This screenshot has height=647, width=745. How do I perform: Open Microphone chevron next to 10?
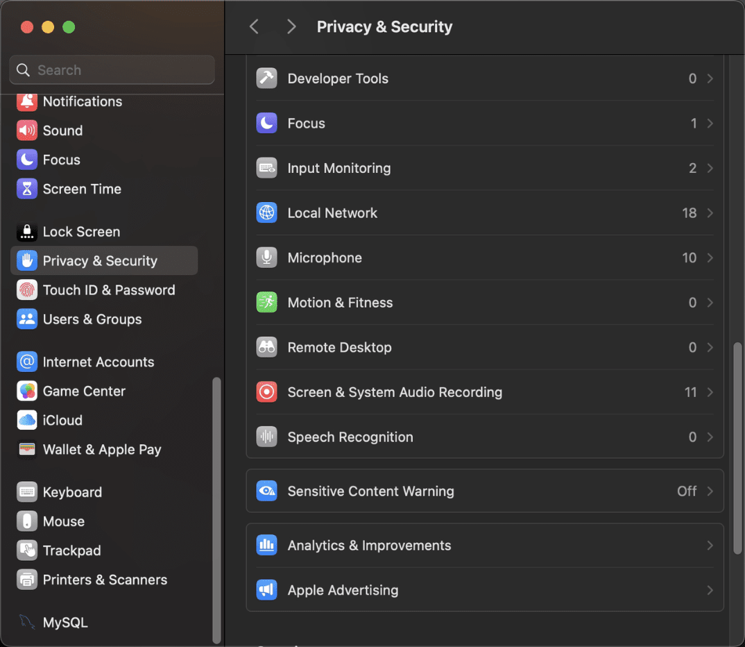pyautogui.click(x=710, y=258)
